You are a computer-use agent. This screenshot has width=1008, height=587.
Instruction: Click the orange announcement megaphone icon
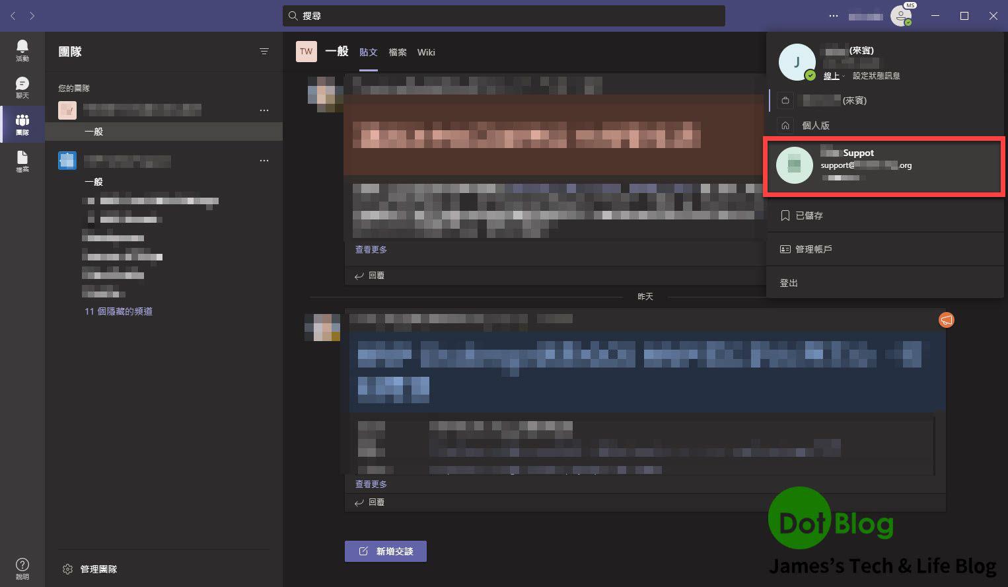point(946,320)
